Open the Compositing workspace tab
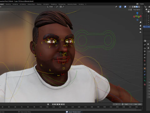The height and width of the screenshot is (113, 150). point(62,4)
